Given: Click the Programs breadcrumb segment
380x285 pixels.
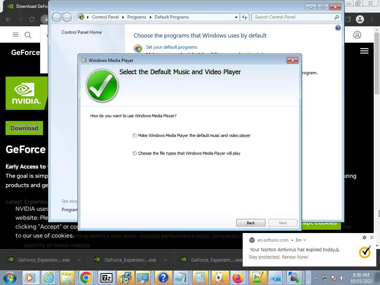Looking at the screenshot, I should [x=137, y=17].
